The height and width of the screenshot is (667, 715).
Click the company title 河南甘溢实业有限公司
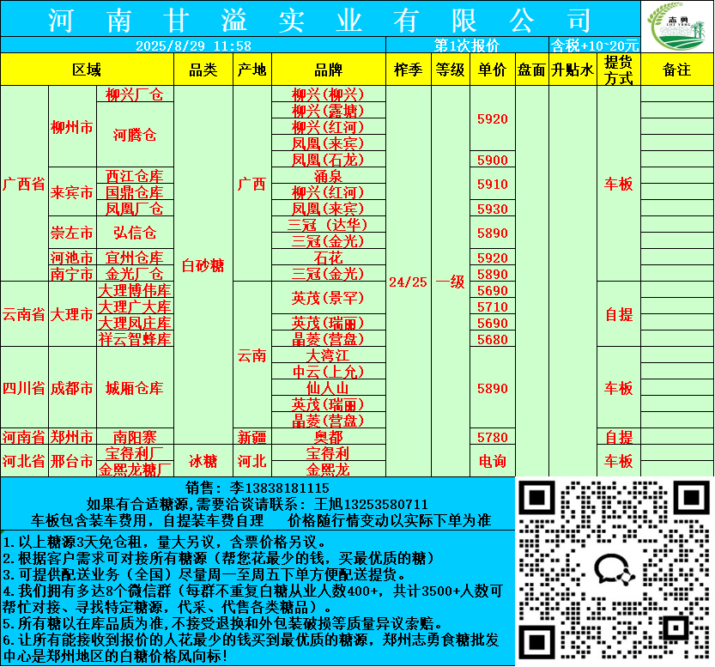click(x=320, y=19)
